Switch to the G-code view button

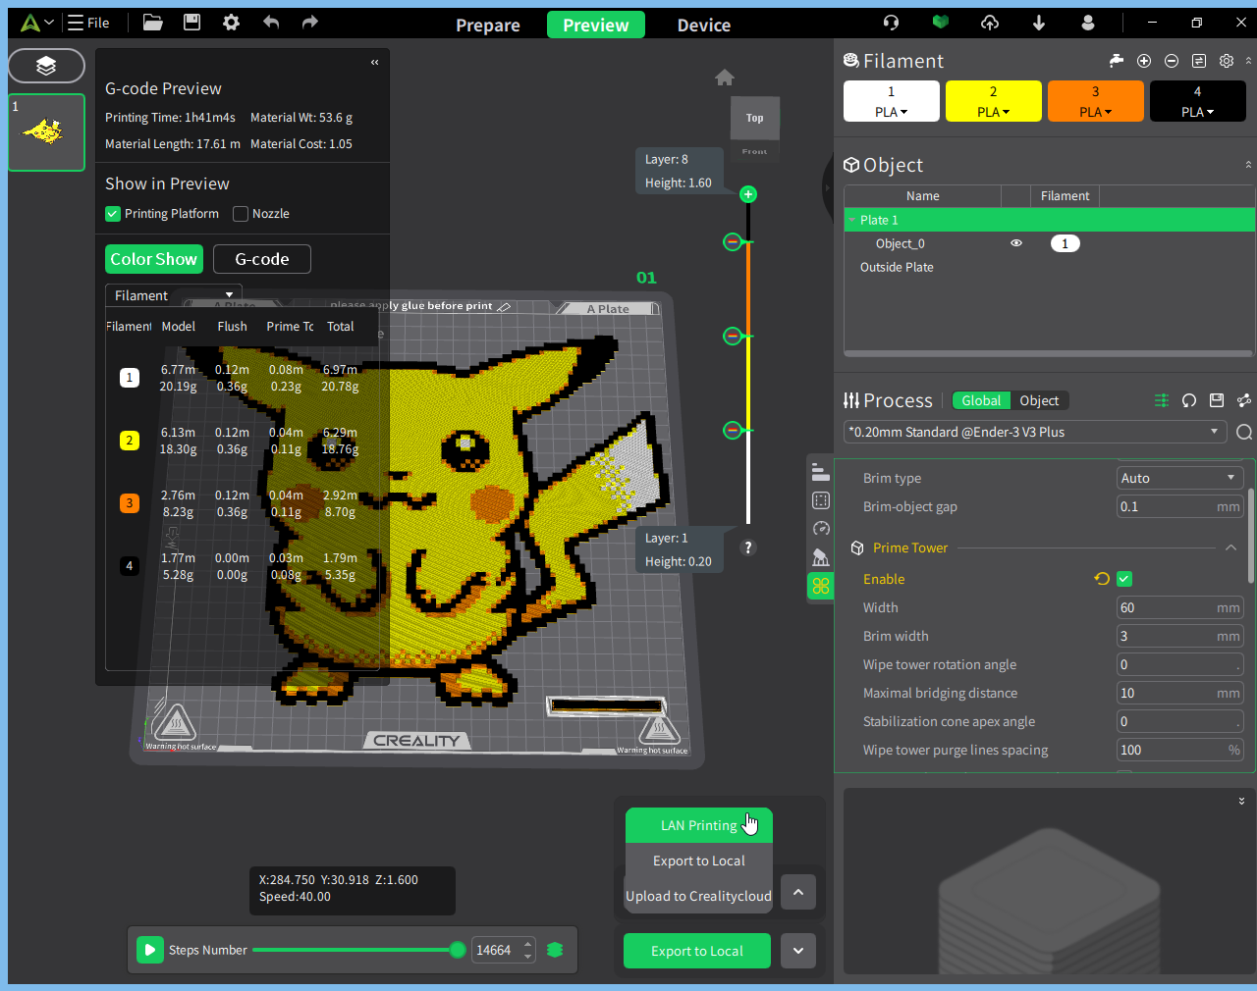click(x=262, y=259)
